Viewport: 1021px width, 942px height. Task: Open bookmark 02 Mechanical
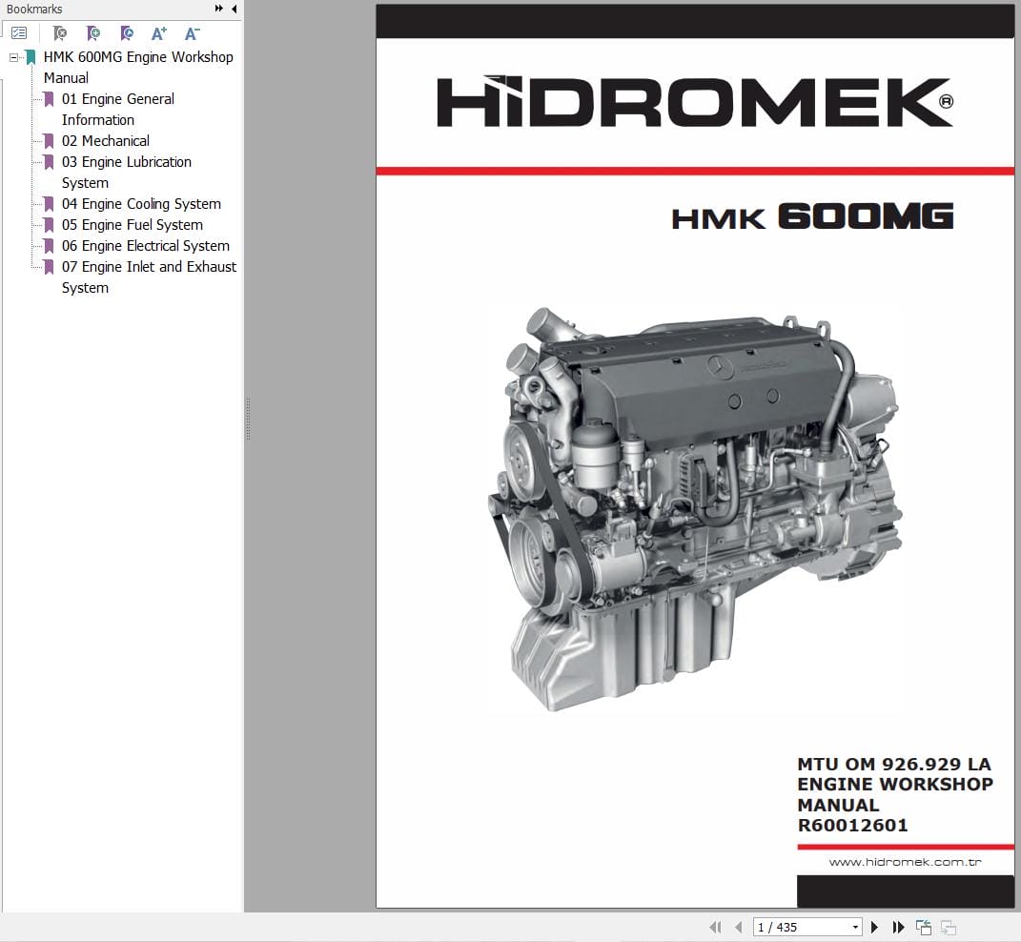[106, 141]
